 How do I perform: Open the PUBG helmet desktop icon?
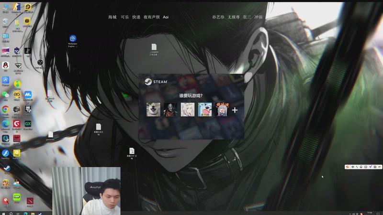click(17, 111)
